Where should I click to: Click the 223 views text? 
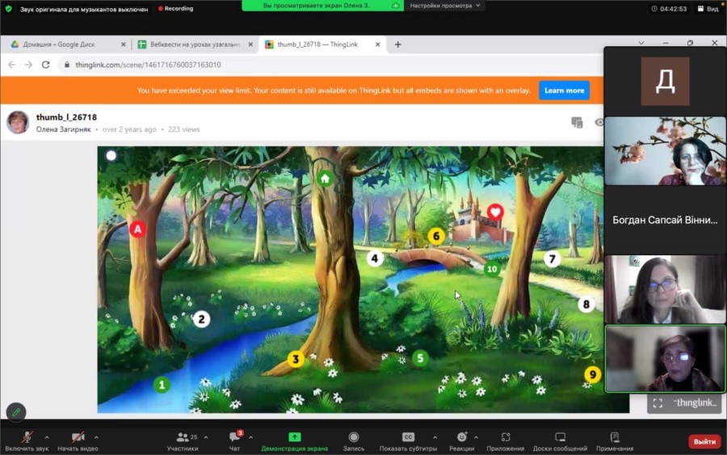[184, 129]
